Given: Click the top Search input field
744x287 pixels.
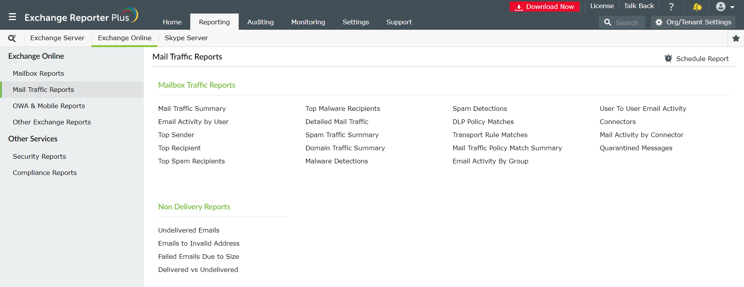Looking at the screenshot, I should (627, 23).
